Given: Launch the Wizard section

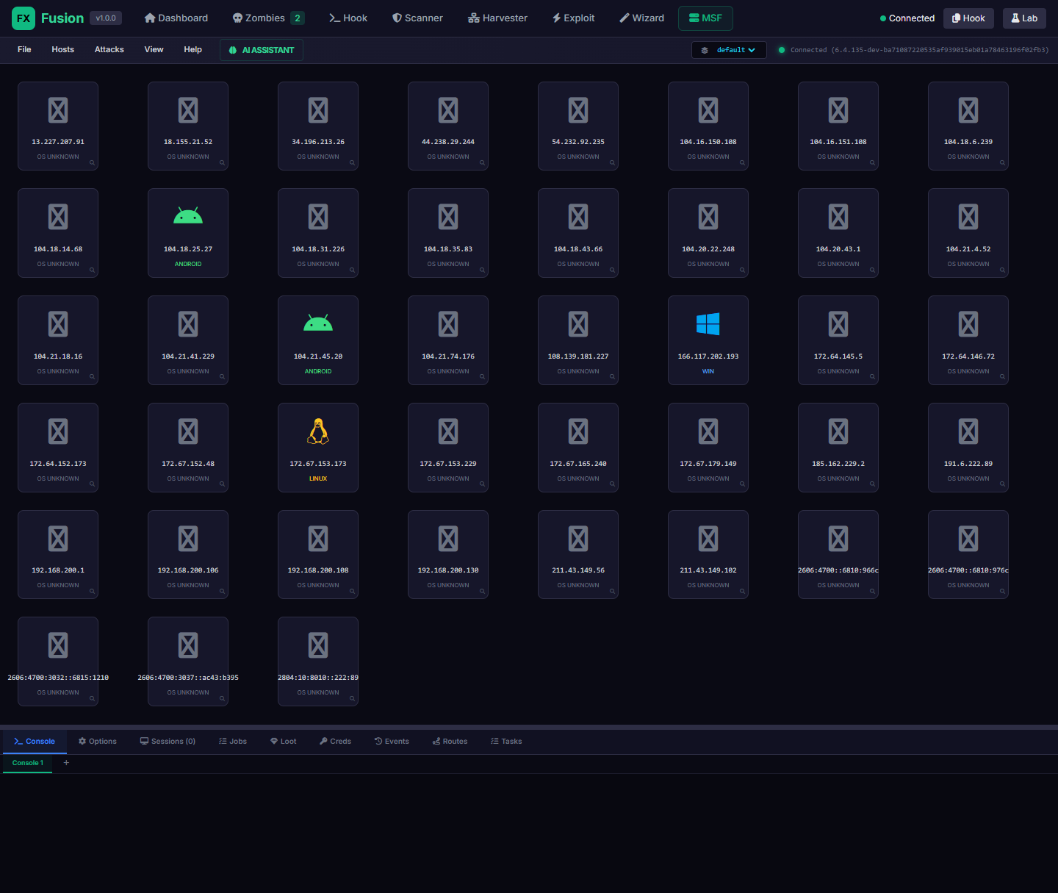Looking at the screenshot, I should click(641, 18).
